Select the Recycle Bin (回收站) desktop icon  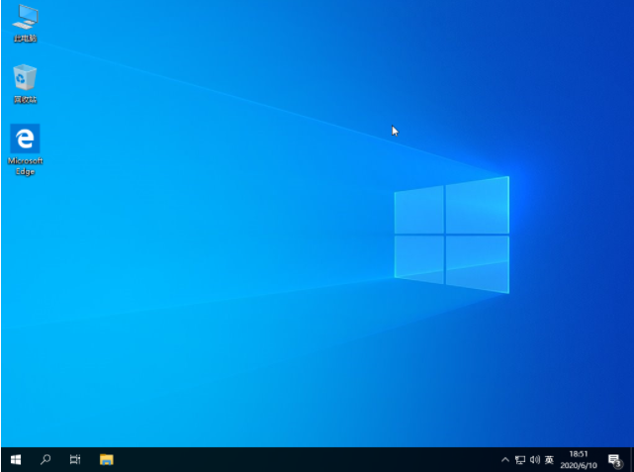(x=25, y=77)
